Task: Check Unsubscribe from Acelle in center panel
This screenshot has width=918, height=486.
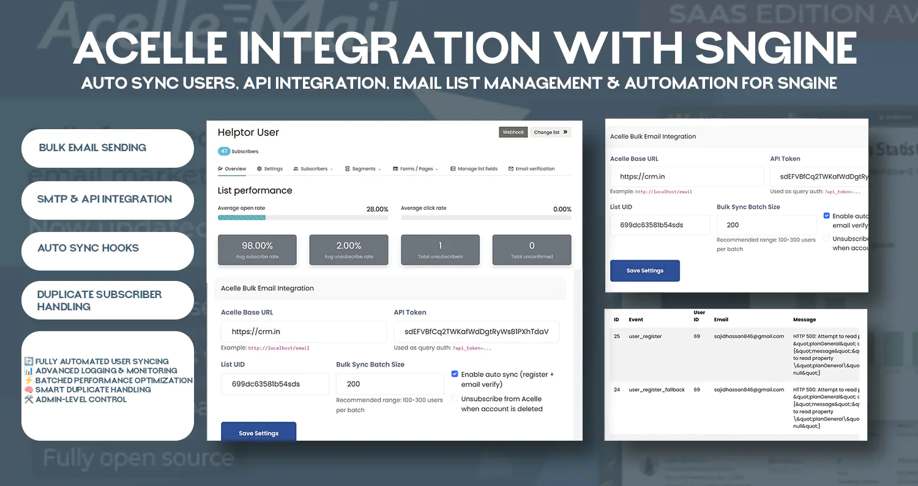Action: [455, 398]
